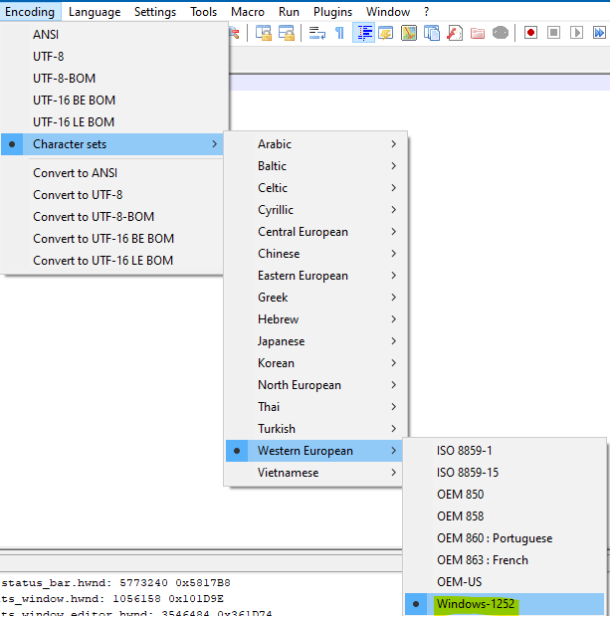The width and height of the screenshot is (610, 617).
Task: Expand the Celtic character set submenu
Action: point(315,188)
